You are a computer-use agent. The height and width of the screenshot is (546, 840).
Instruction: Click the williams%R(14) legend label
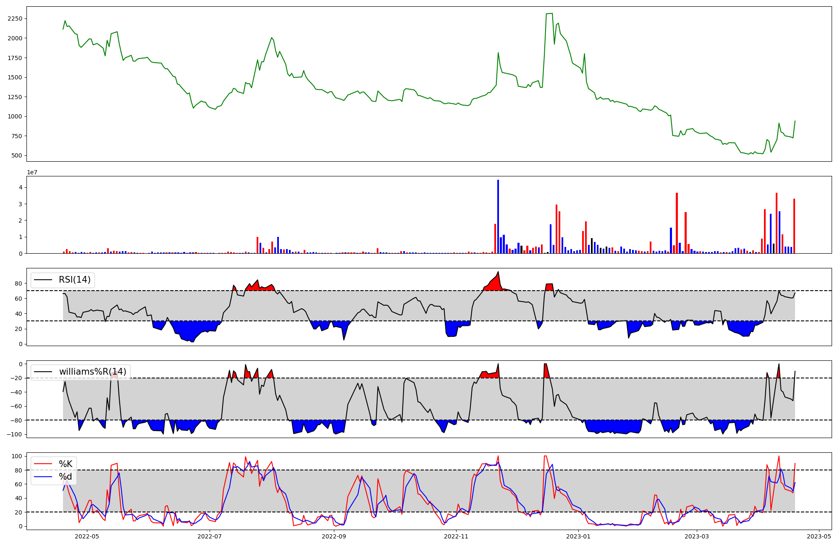tap(92, 372)
